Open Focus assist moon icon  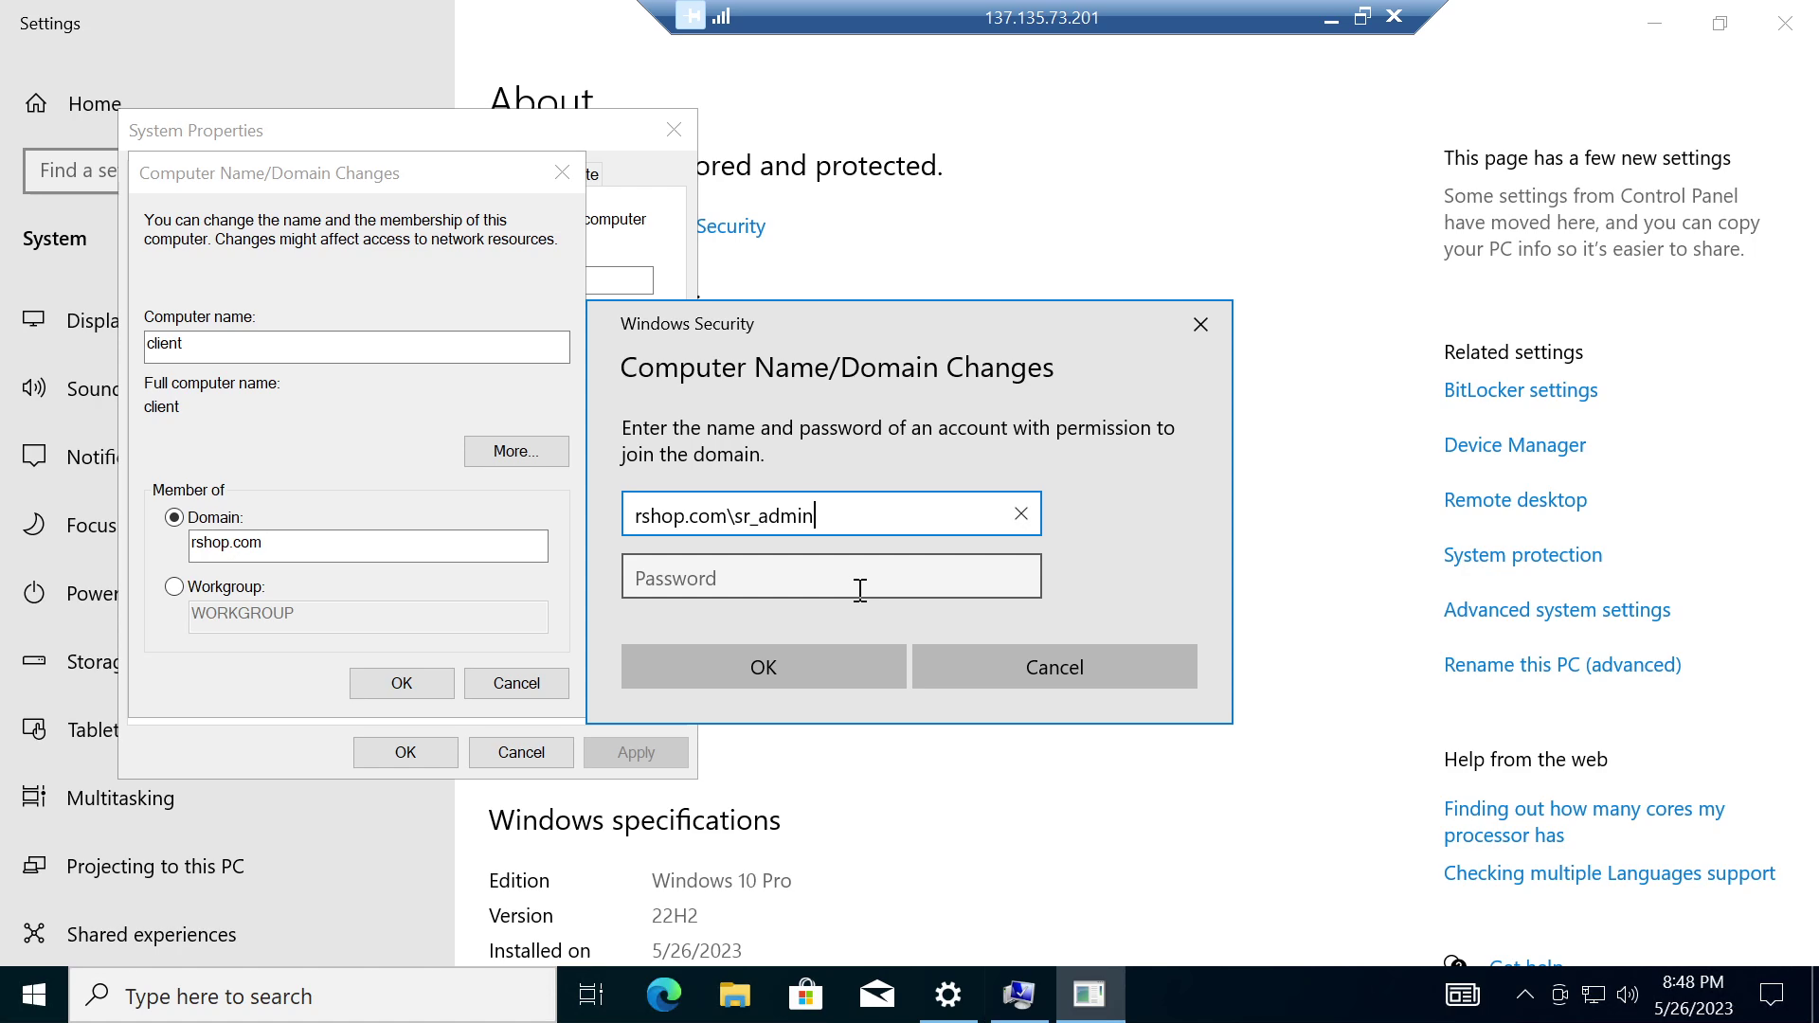tap(34, 525)
